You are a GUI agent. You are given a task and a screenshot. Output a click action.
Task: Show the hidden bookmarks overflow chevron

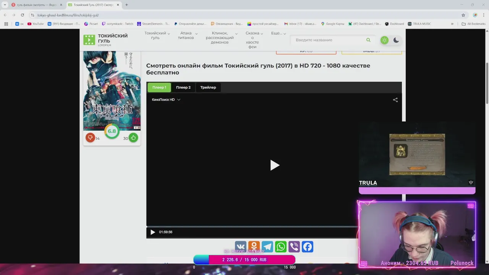click(452, 24)
